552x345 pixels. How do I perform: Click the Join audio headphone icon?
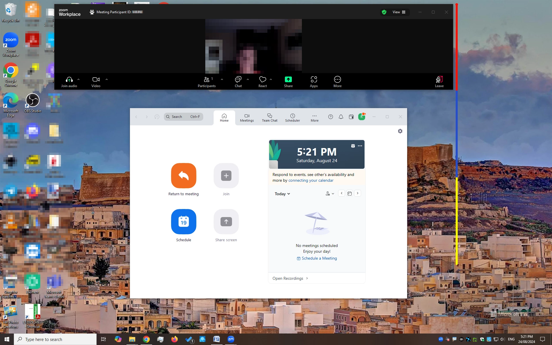69,80
